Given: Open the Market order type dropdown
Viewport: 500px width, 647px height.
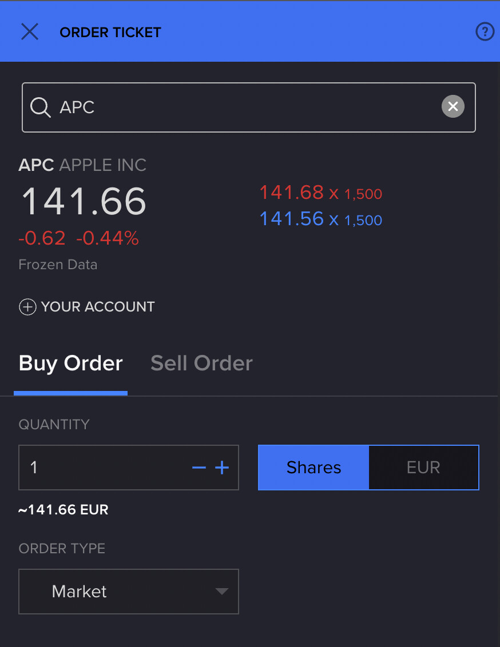Looking at the screenshot, I should point(129,592).
